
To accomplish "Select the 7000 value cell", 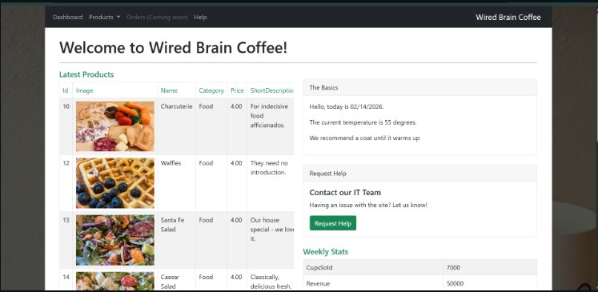I will pyautogui.click(x=490, y=268).
